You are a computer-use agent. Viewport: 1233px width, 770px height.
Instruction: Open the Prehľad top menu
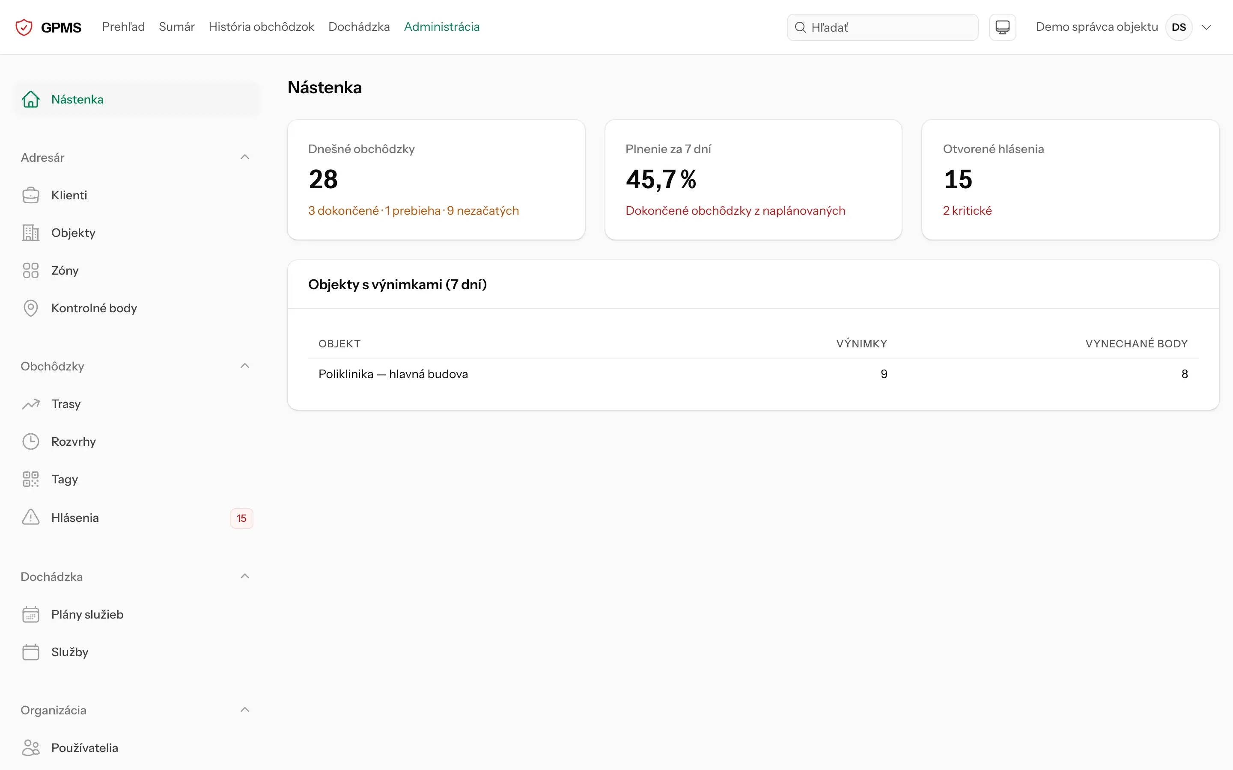123,27
